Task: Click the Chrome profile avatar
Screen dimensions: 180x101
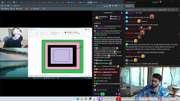Action: point(119,6)
